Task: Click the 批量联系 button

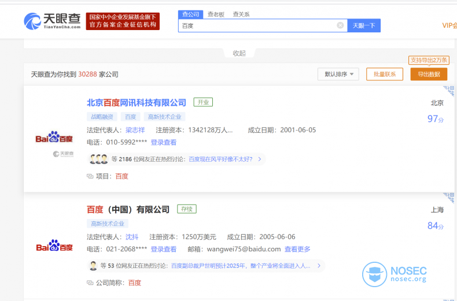Action: tap(385, 74)
